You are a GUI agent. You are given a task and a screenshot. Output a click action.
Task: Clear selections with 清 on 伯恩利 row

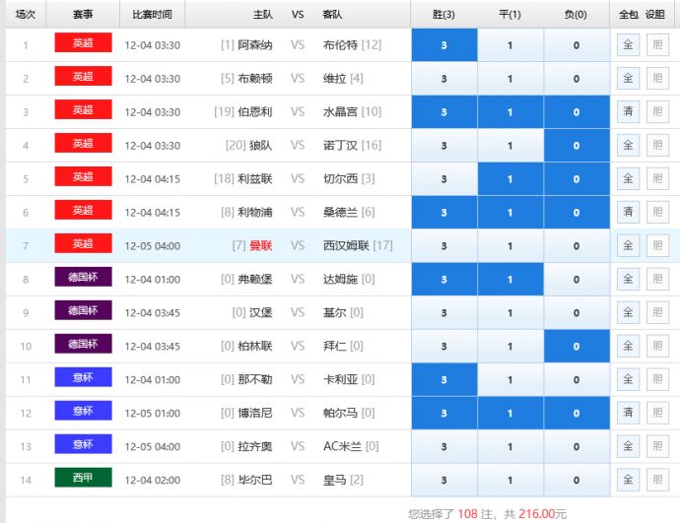628,112
